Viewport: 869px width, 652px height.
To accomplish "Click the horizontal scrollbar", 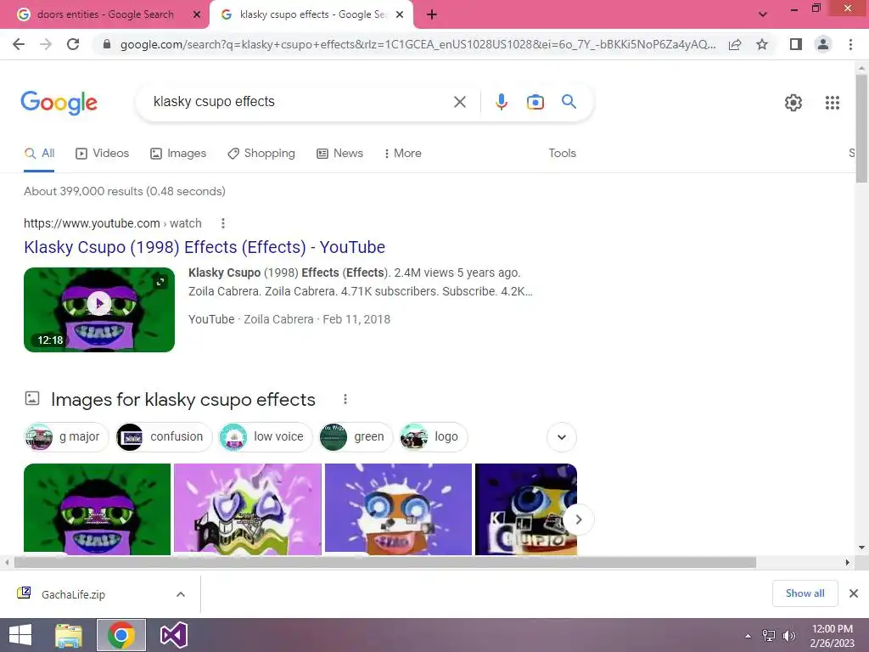I will click(x=384, y=562).
